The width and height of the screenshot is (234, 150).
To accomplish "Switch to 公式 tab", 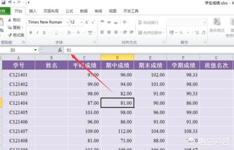I will tap(69, 11).
